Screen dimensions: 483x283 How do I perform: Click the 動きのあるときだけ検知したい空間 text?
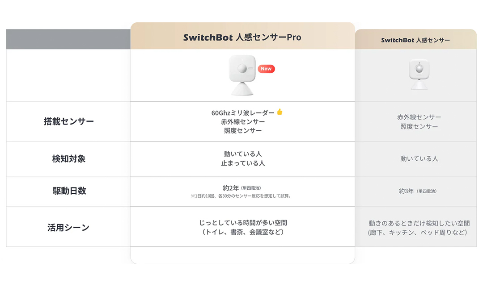coord(419,223)
